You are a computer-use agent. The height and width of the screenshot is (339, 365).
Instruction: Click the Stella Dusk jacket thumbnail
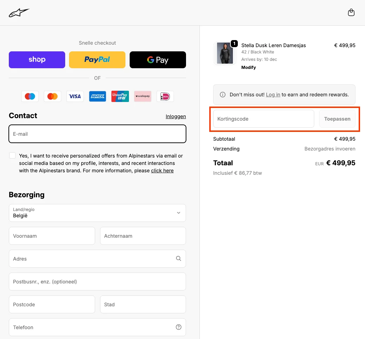225,53
